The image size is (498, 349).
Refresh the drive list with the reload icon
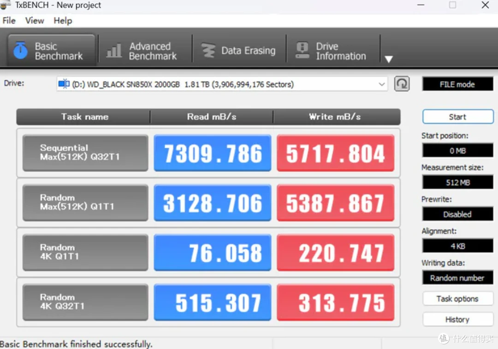point(402,84)
